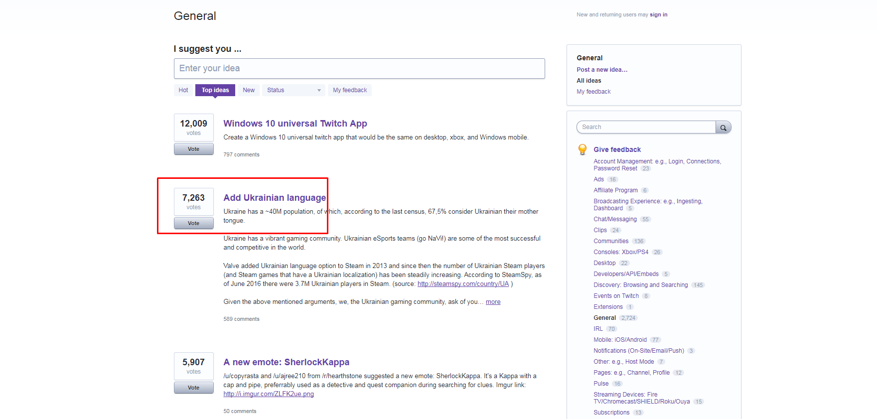Select the Top ideas tab
This screenshot has width=877, height=419.
click(215, 90)
